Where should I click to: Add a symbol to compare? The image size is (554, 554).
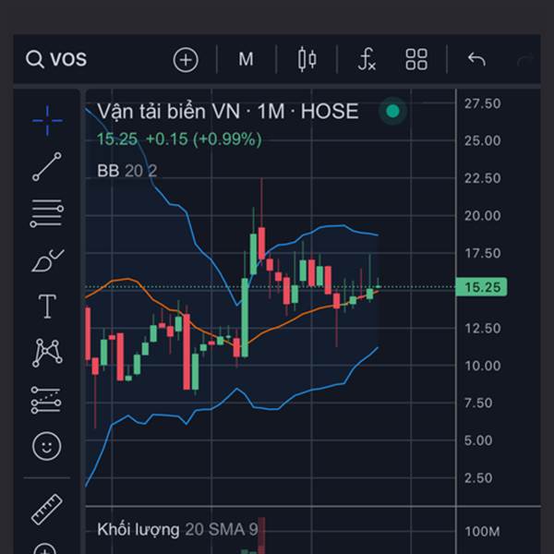click(186, 59)
